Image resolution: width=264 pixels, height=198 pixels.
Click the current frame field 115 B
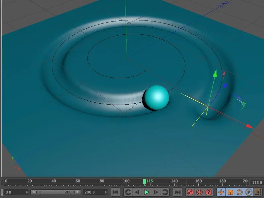(x=257, y=182)
